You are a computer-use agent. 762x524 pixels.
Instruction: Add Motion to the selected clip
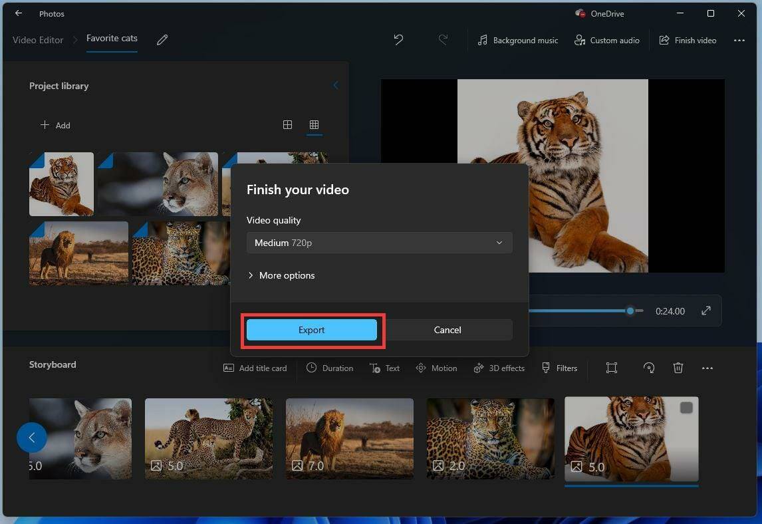[x=436, y=368]
